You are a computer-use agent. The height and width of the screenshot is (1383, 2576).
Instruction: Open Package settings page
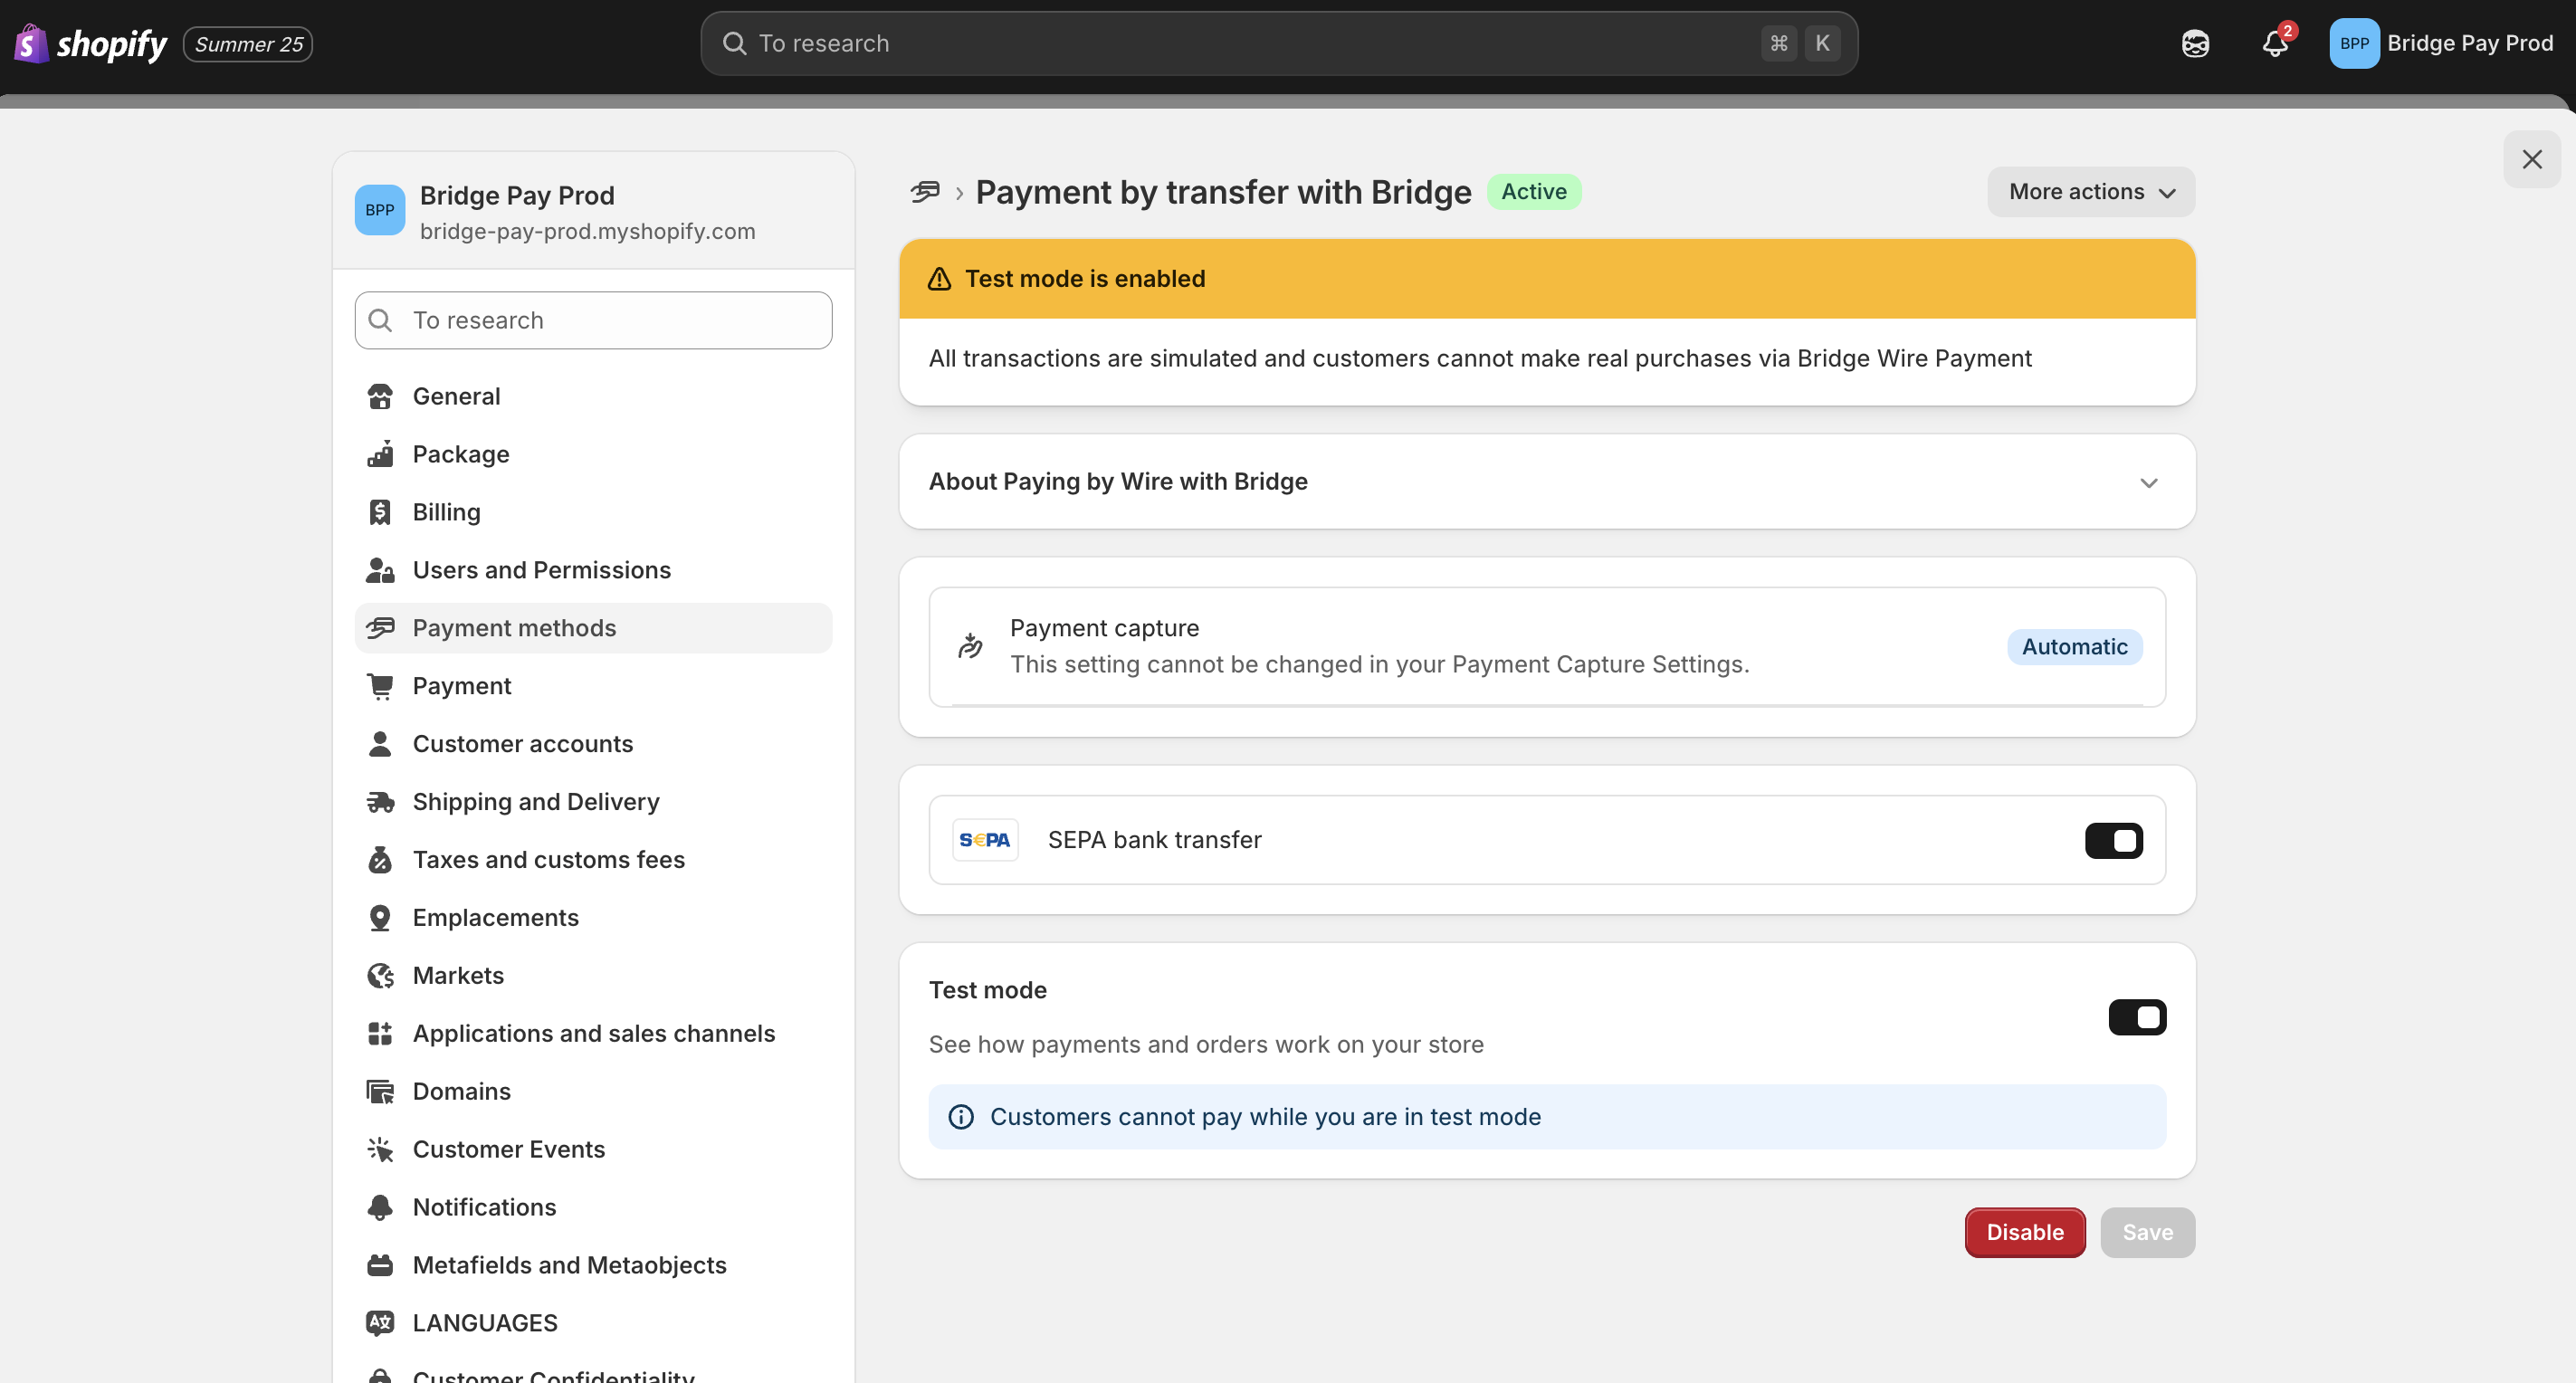[593, 455]
